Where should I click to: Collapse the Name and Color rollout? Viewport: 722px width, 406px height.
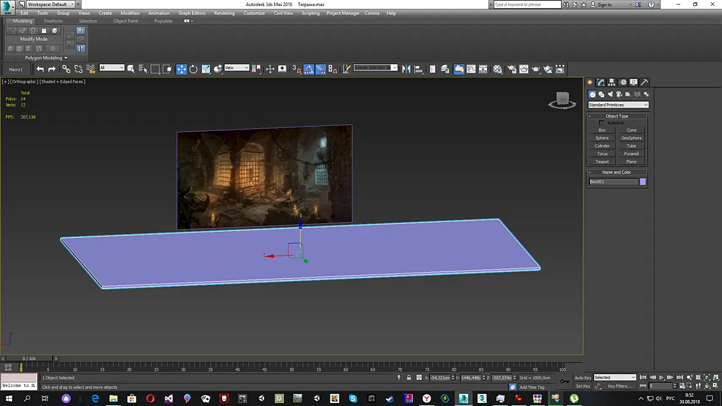617,172
